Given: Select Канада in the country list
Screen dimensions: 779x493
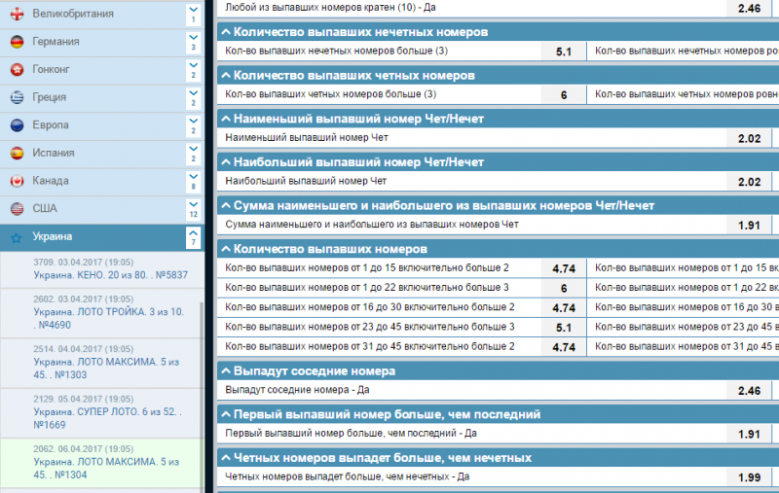Looking at the screenshot, I should pyautogui.click(x=51, y=181).
